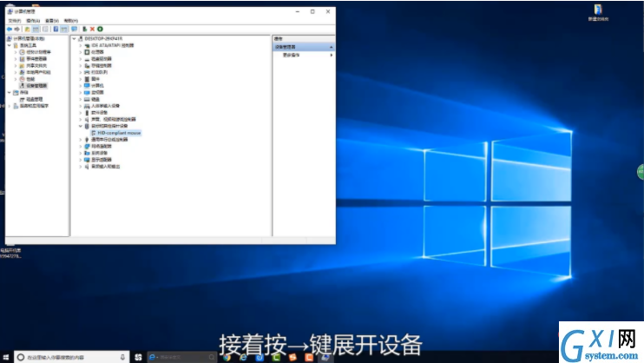Click the green circle Disable device icon
Viewport: 644px width, 363px height.
point(100,30)
